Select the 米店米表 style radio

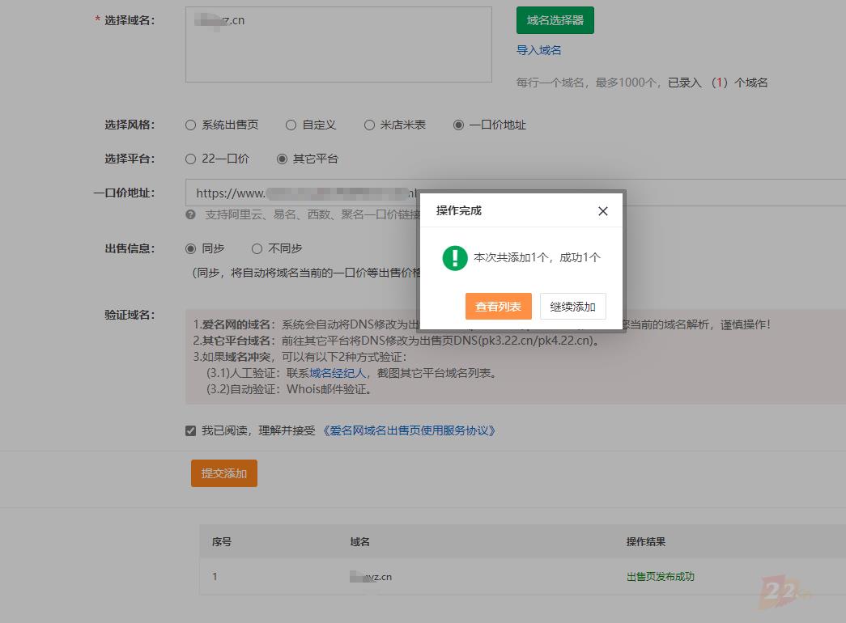coord(369,125)
